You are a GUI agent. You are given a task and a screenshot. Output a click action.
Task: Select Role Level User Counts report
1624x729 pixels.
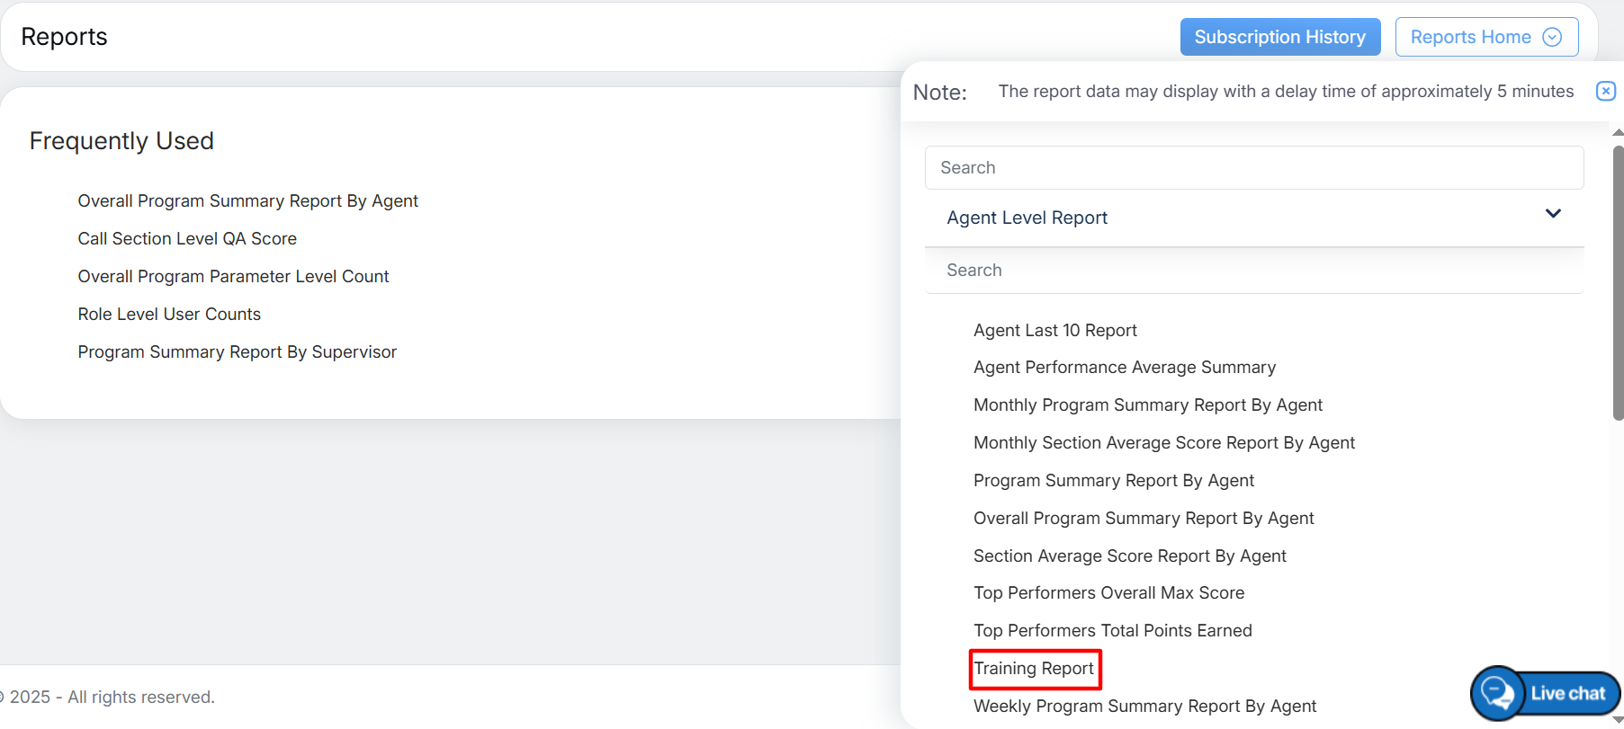coord(169,315)
